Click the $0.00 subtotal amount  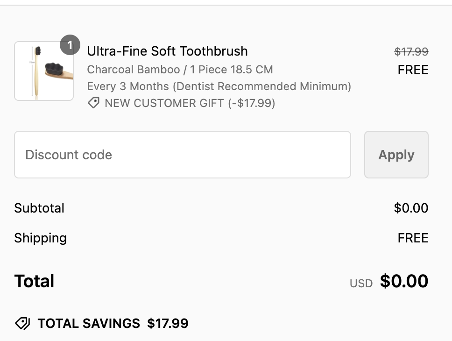(411, 208)
